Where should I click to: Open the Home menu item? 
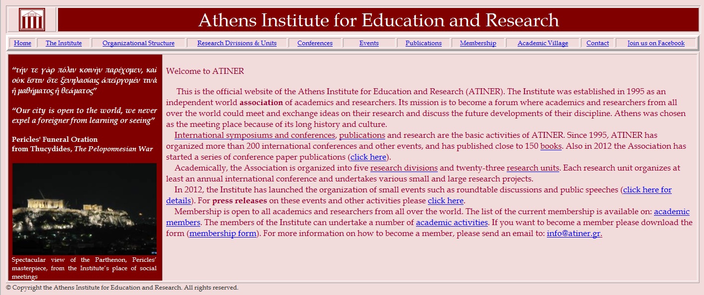coord(22,43)
